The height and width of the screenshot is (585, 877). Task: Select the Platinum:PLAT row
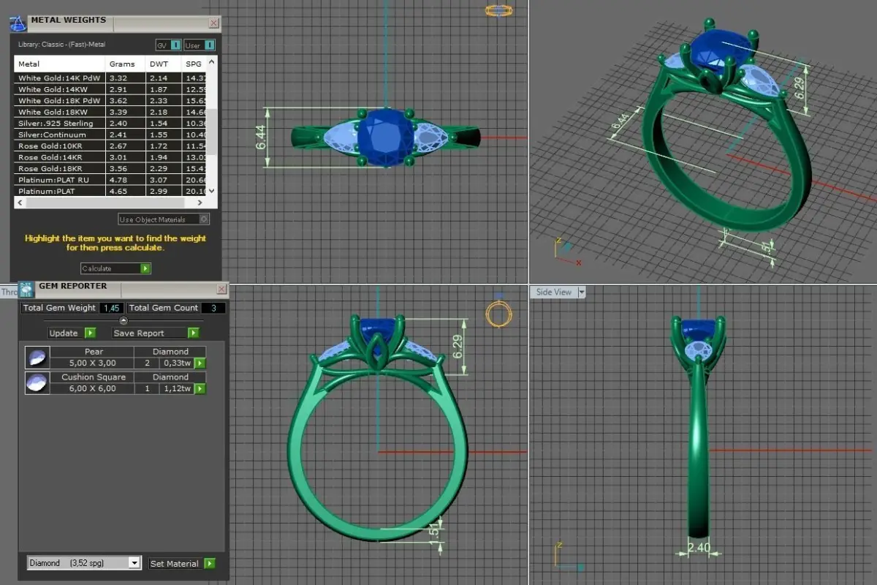(x=111, y=191)
